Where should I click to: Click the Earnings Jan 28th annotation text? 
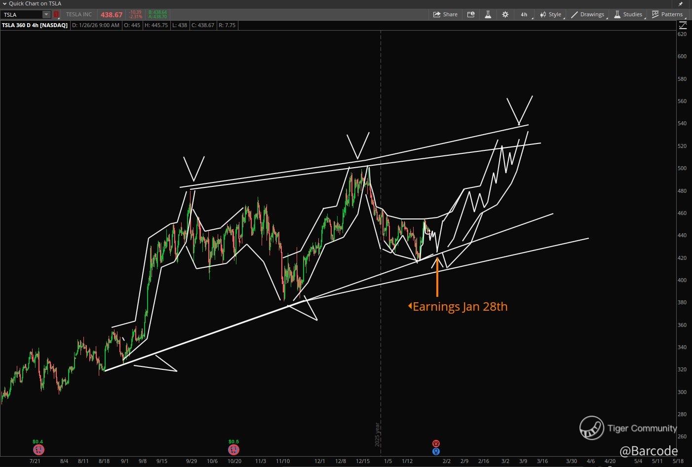click(460, 307)
